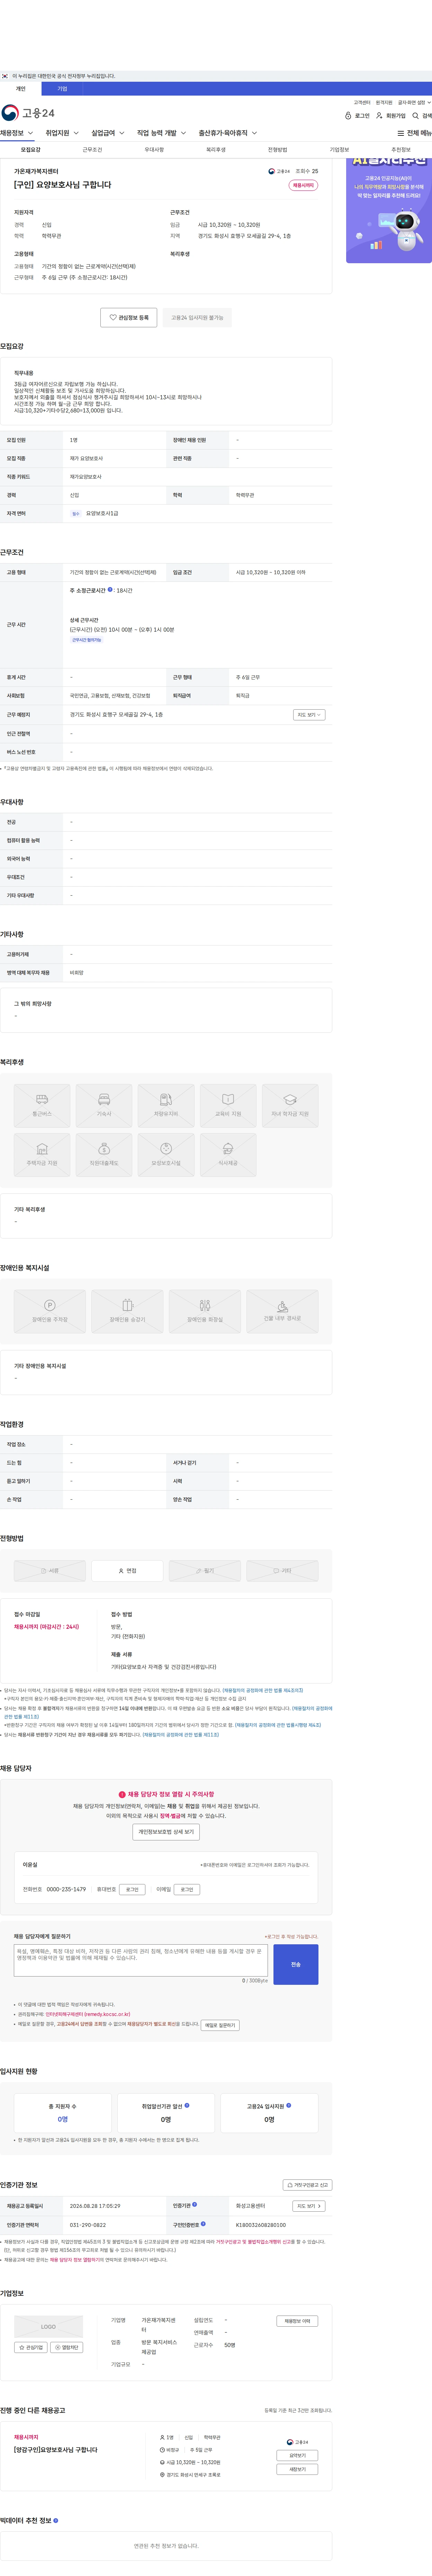Expand 지도 보기 beside 화성고용센터
The image size is (432, 2576).
point(309,2206)
